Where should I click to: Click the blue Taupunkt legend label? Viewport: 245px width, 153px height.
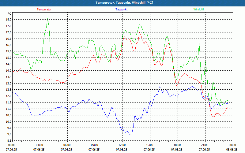tap(121, 9)
